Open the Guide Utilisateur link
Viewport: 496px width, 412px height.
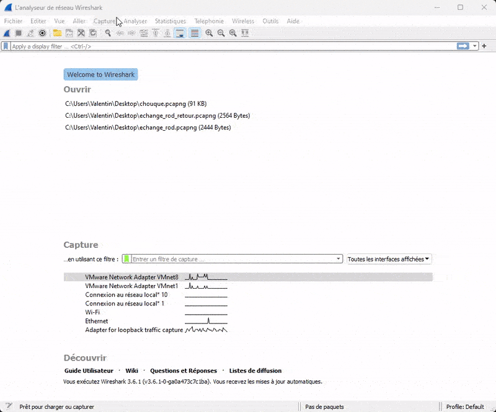89,370
